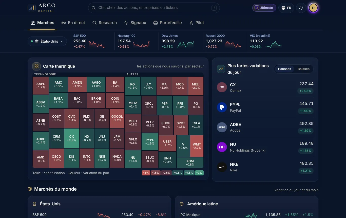Click the Amérique latine globe icon
The height and width of the screenshot is (218, 346).
click(x=182, y=204)
